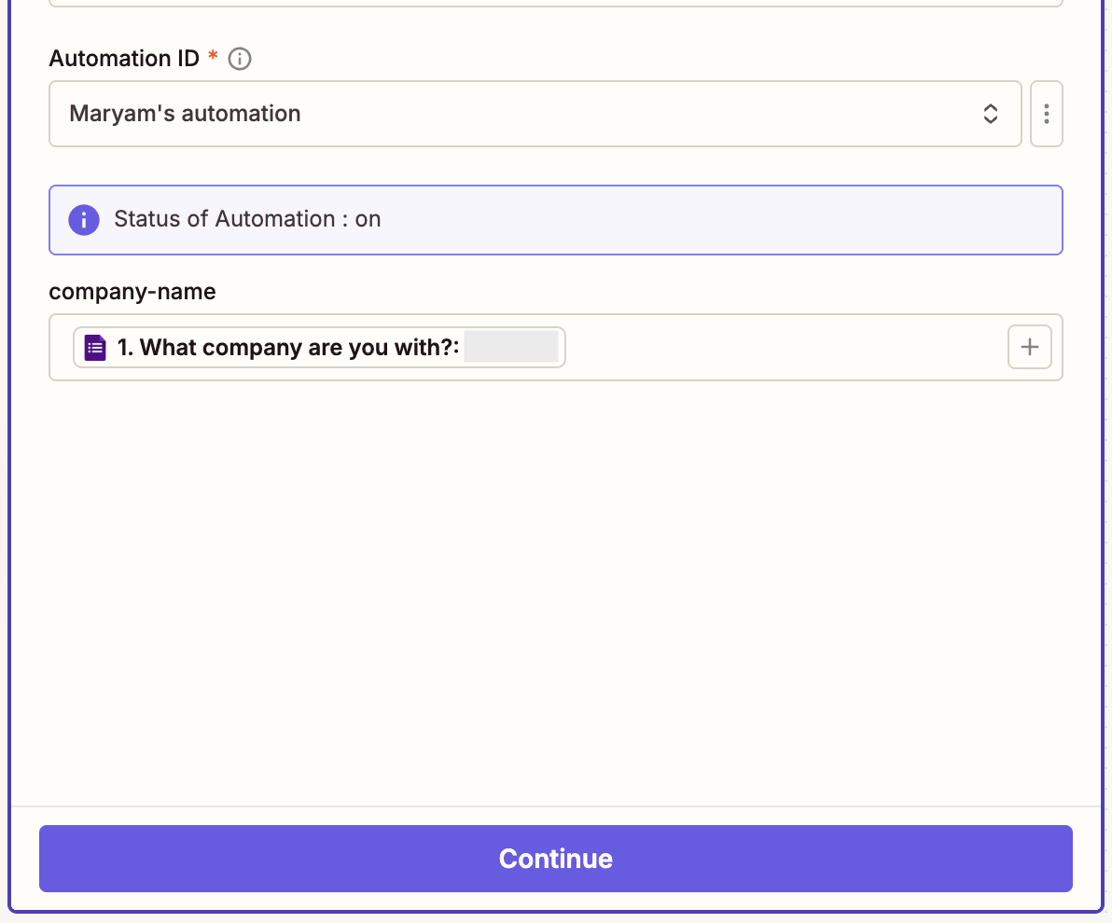Open the three-dot menu next to Automation ID
The image size is (1112, 923).
click(x=1046, y=114)
